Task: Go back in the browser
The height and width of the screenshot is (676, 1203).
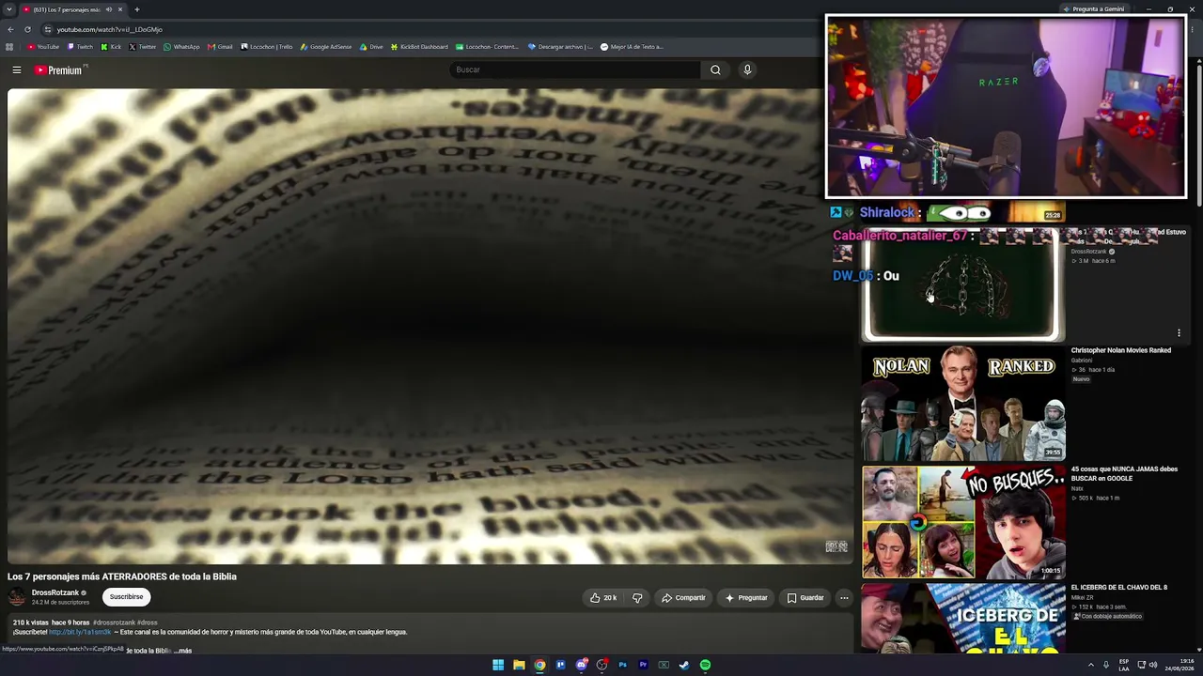Action: [x=10, y=29]
